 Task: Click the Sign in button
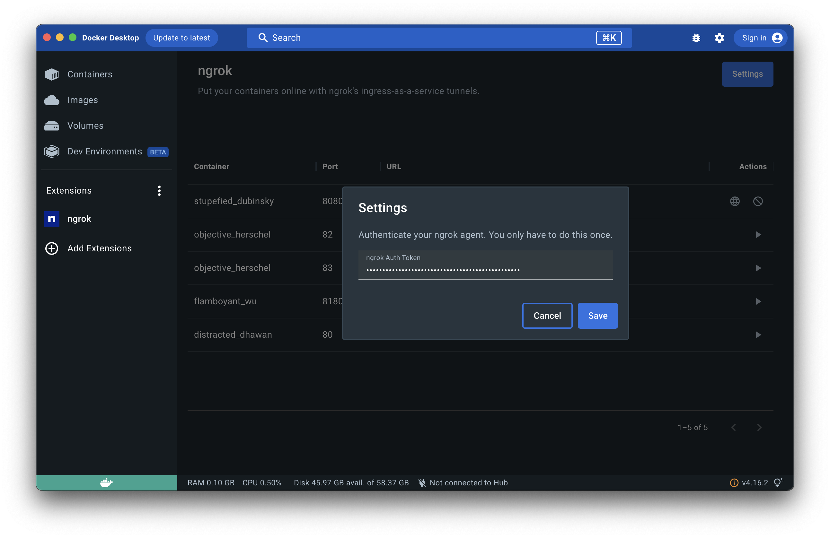761,38
